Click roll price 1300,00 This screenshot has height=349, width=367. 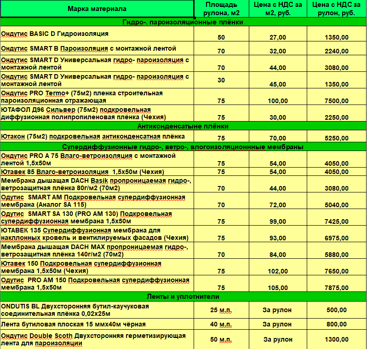337,339
